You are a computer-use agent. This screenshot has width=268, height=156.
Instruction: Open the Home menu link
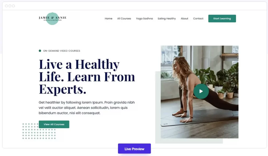[x=109, y=18]
